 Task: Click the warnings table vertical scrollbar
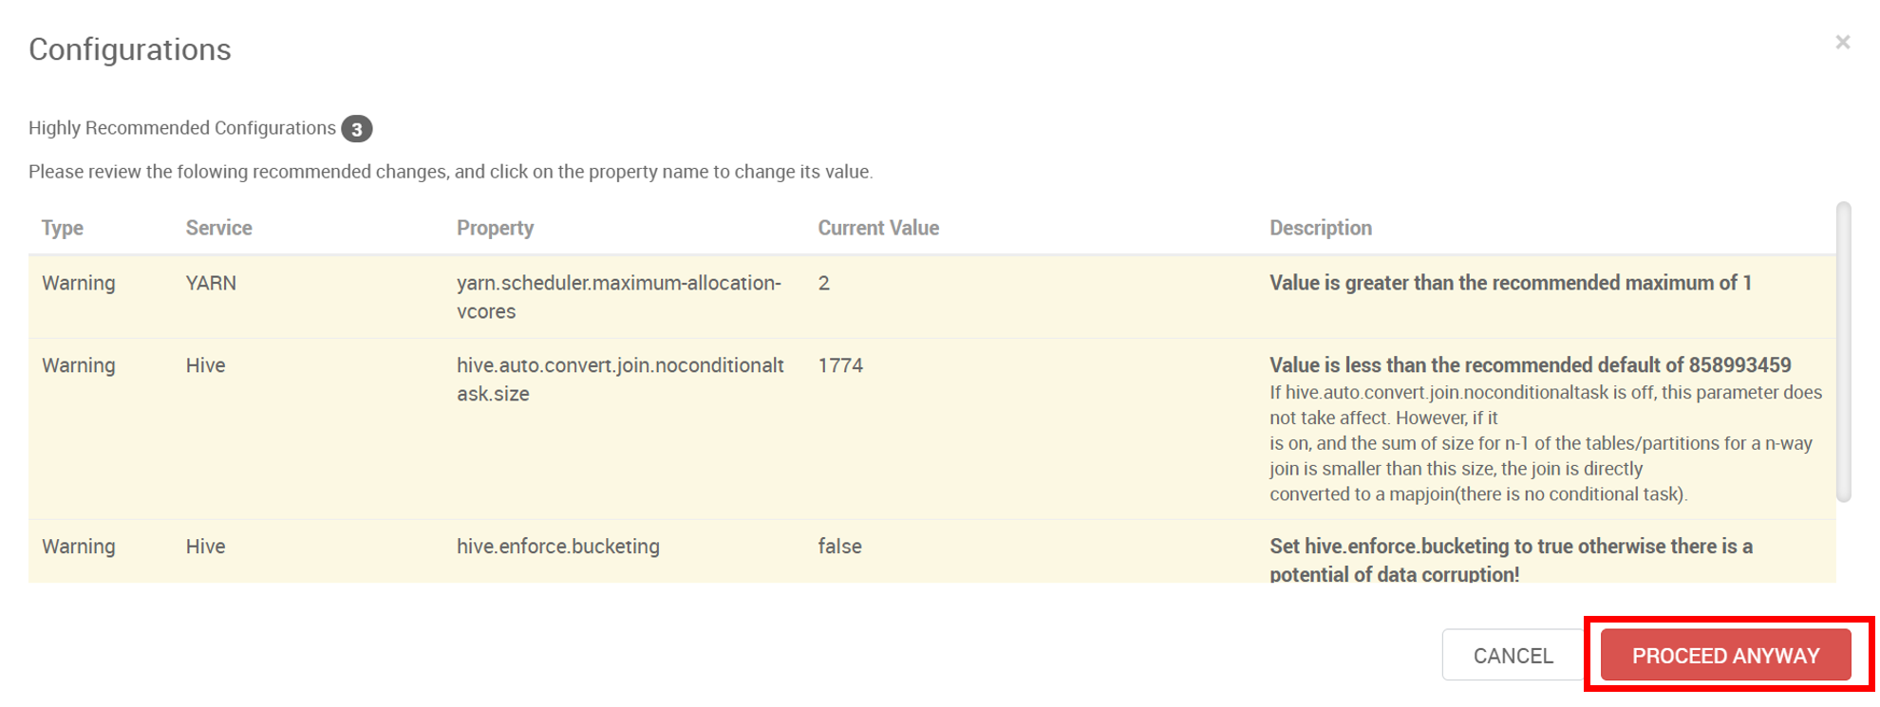click(1843, 351)
